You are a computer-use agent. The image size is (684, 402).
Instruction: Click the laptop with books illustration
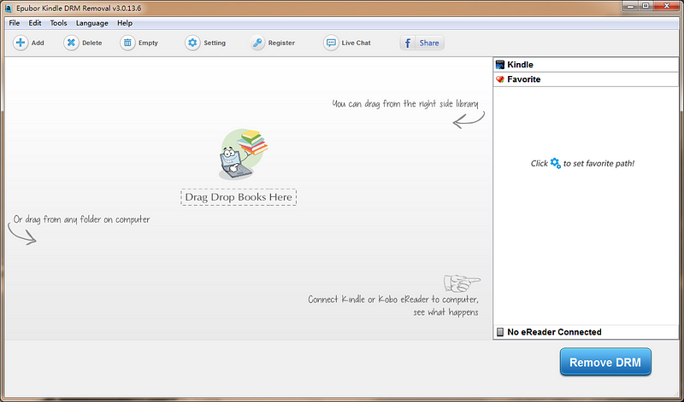click(x=243, y=154)
